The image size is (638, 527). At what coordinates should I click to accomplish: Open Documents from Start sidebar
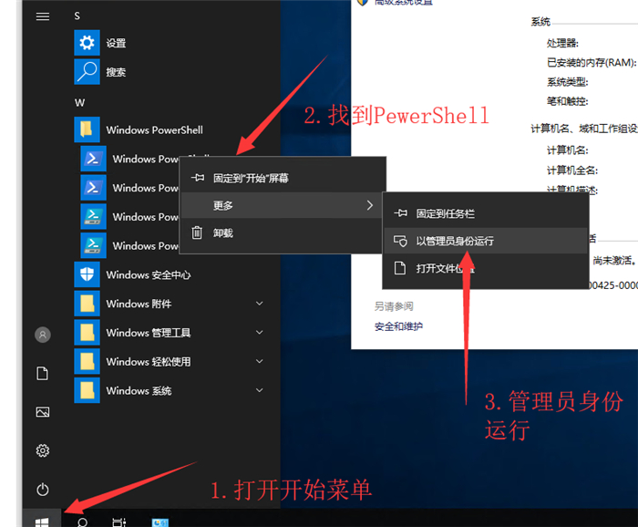[42, 373]
